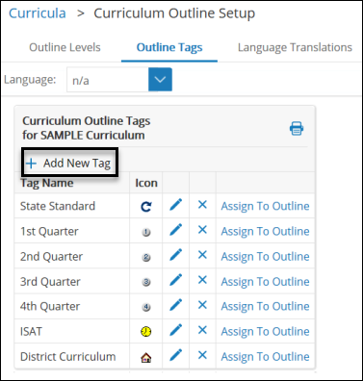Select the 4th Quarter tag name
The width and height of the screenshot is (363, 381).
pos(50,306)
